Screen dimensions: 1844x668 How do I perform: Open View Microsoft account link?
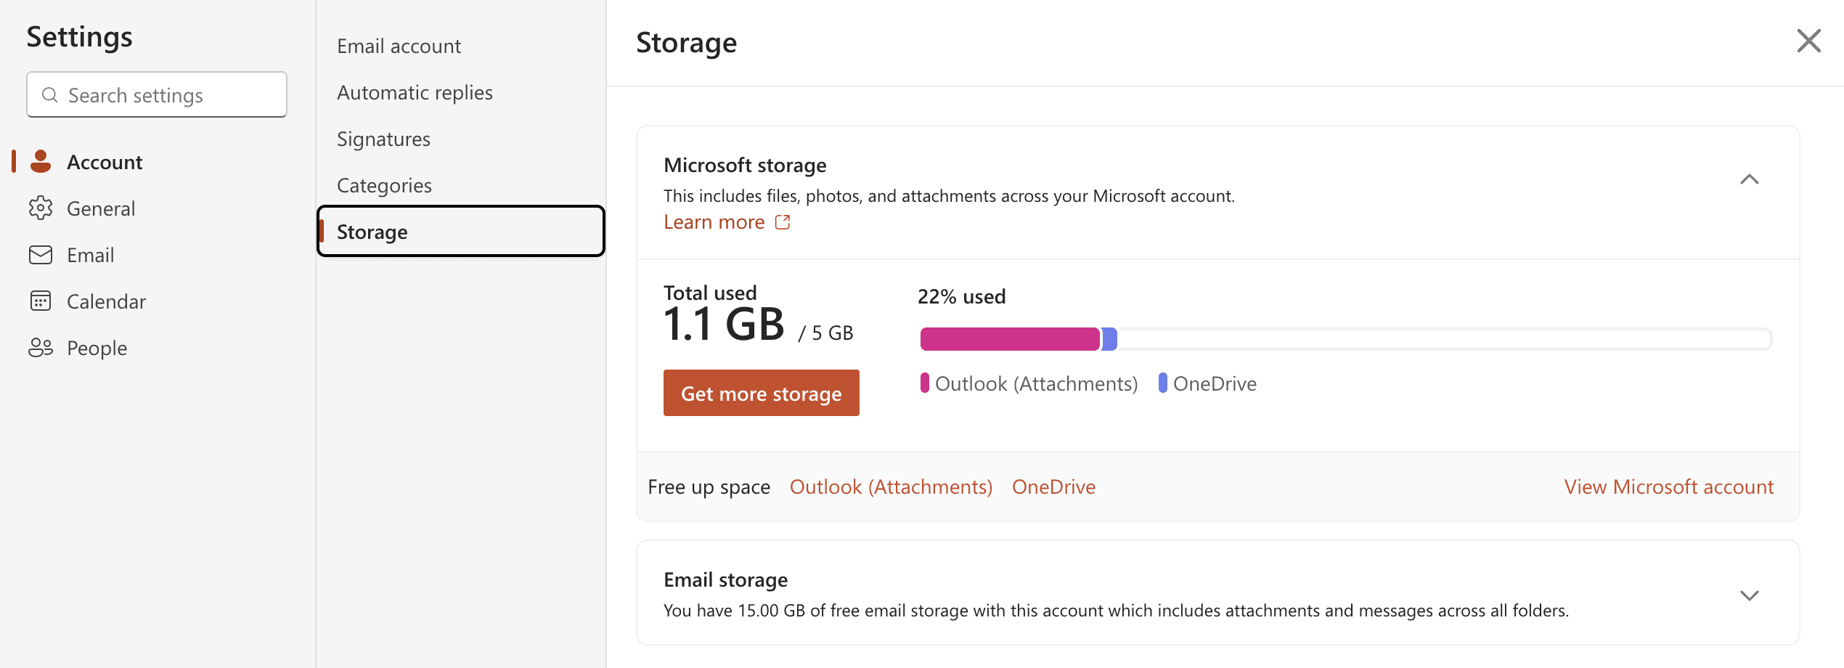pos(1669,486)
